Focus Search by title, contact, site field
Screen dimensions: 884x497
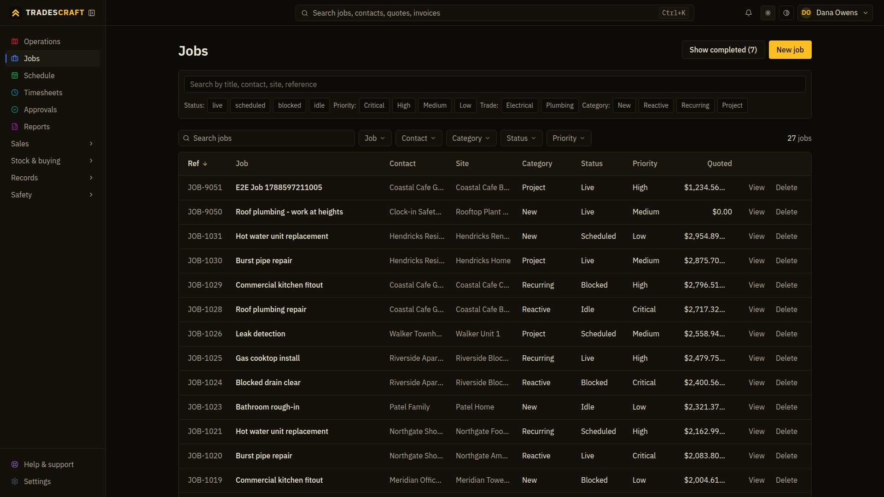[494, 84]
